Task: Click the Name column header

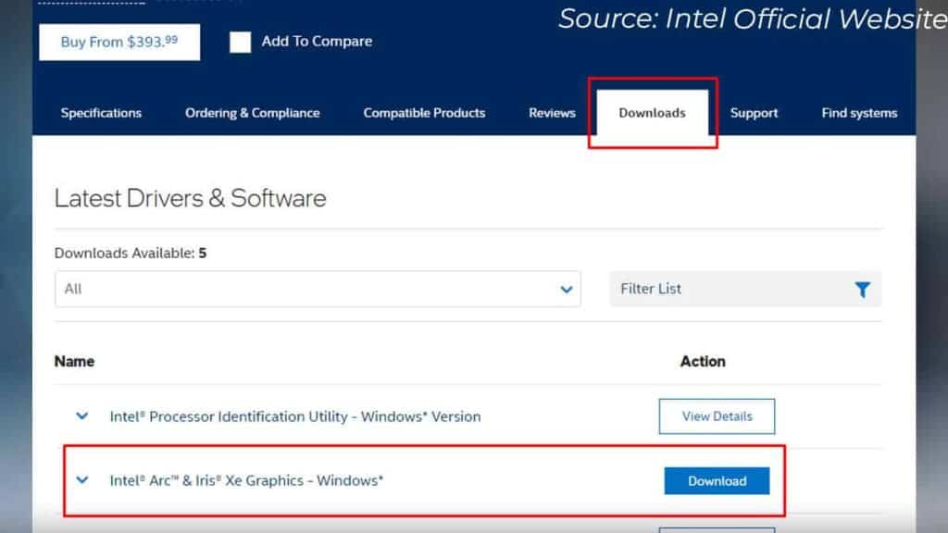Action: click(x=74, y=361)
